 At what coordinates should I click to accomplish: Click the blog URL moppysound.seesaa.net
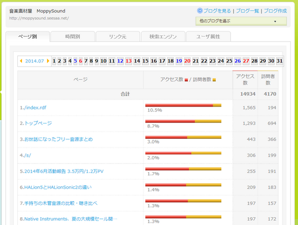click(x=39, y=18)
